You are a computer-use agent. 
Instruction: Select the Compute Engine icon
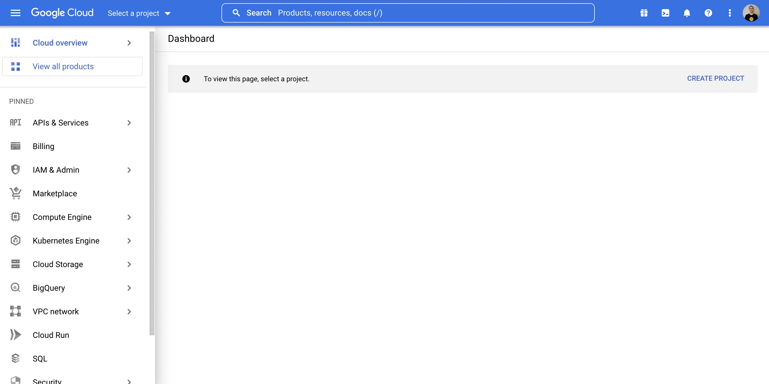pos(15,217)
